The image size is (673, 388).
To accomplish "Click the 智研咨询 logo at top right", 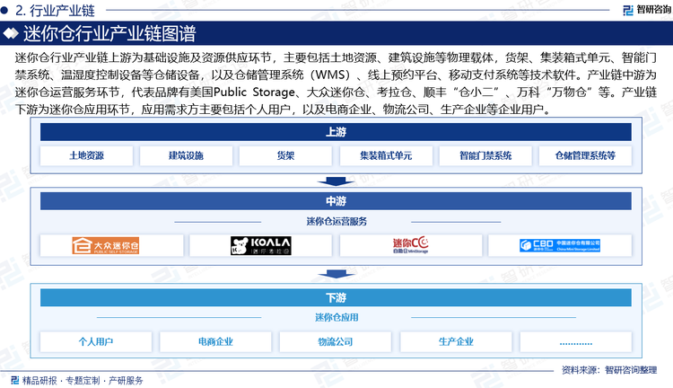I will click(647, 10).
